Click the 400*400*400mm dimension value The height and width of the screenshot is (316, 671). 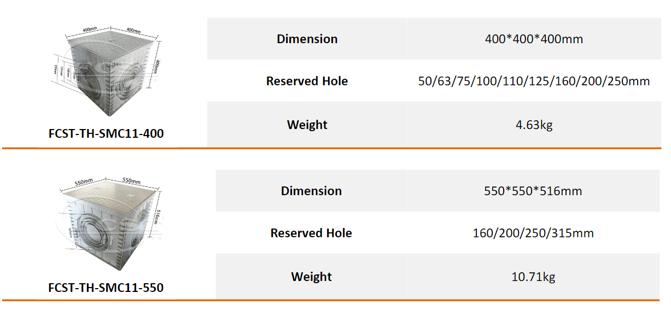(534, 39)
